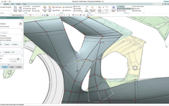Toggle the X-ray Cage option

[121, 6]
